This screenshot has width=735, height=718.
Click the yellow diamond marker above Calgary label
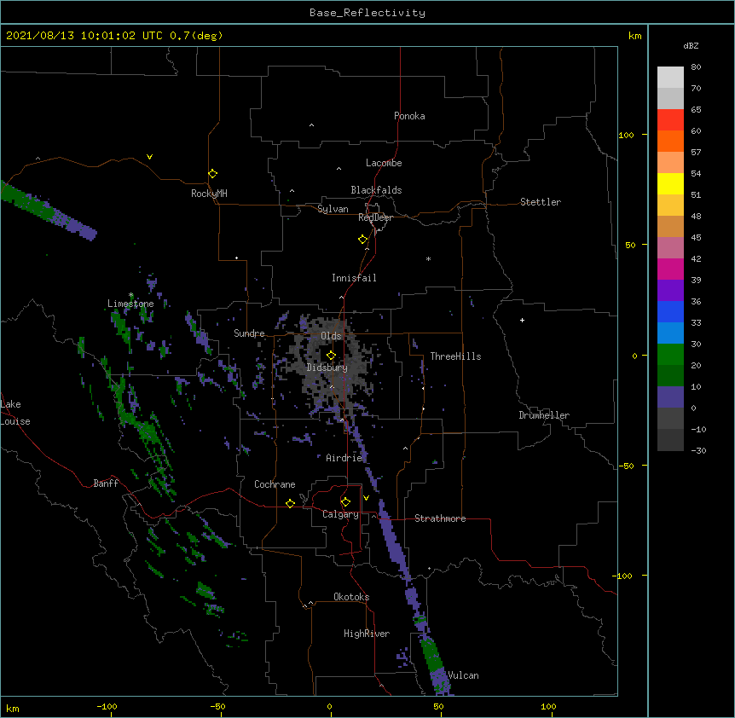pyautogui.click(x=345, y=502)
